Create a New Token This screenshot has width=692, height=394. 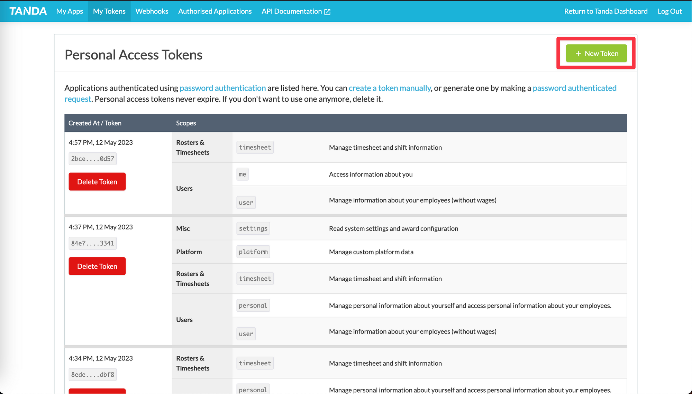[x=596, y=53]
